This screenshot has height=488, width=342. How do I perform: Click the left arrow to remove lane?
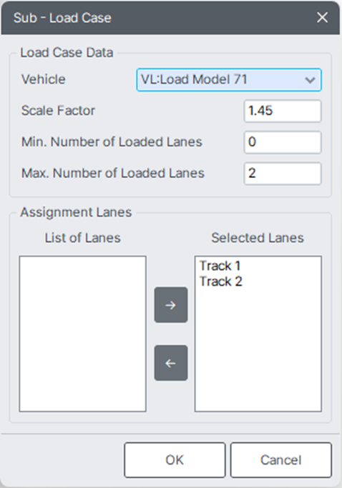click(171, 363)
